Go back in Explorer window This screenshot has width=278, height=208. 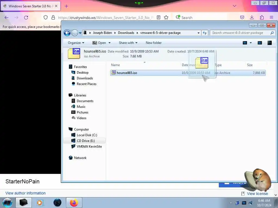tap(67, 33)
